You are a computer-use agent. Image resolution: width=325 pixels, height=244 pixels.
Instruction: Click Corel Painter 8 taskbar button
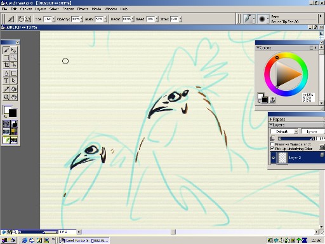[84, 240]
